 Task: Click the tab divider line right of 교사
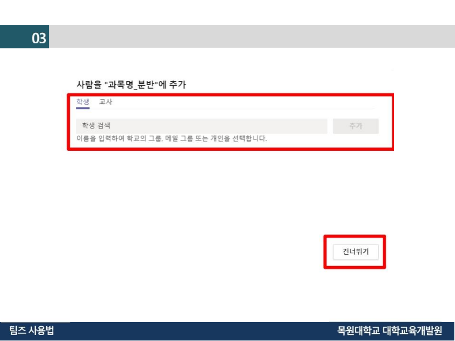(x=244, y=109)
